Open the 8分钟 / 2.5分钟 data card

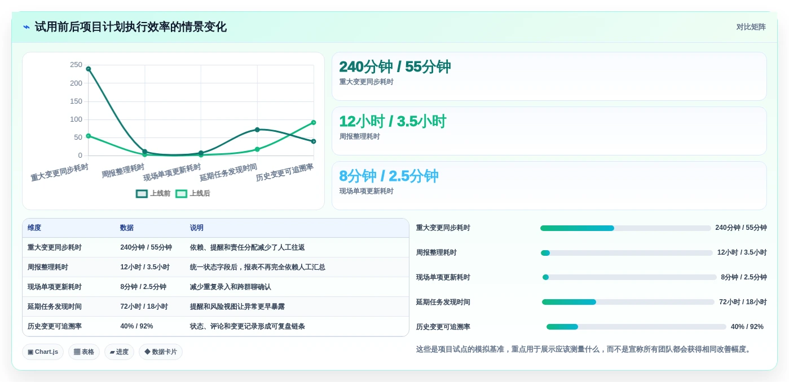549,186
